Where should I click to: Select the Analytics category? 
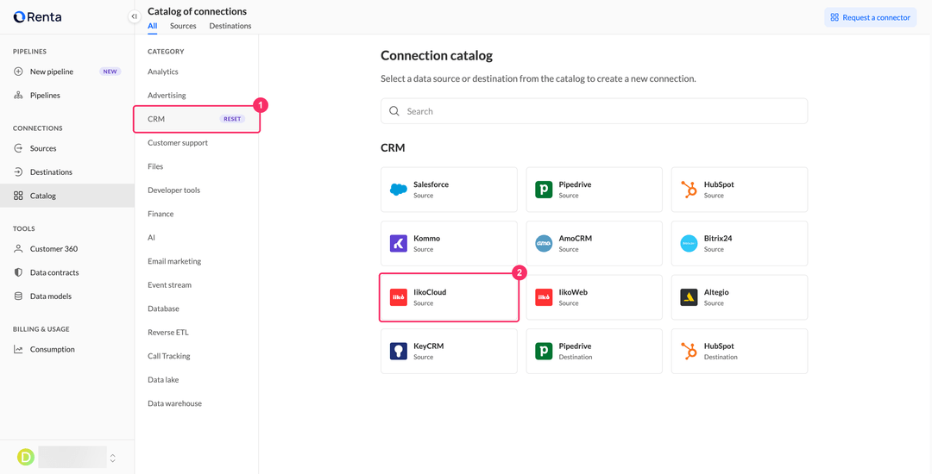click(x=163, y=72)
